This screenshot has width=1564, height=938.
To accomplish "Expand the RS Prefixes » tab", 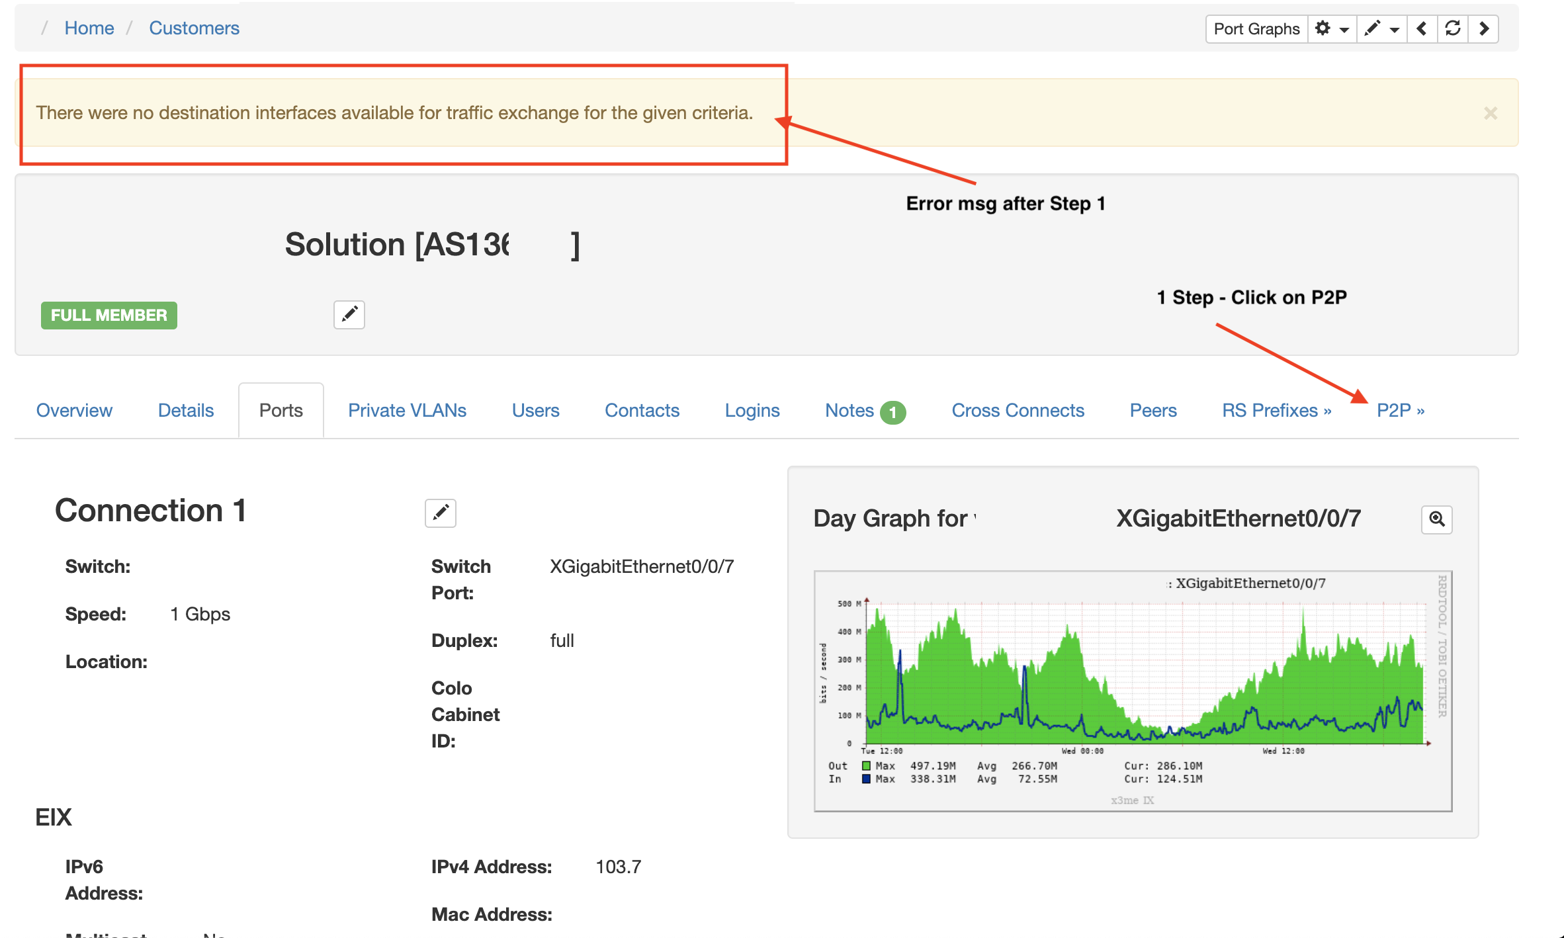I will pyautogui.click(x=1276, y=410).
